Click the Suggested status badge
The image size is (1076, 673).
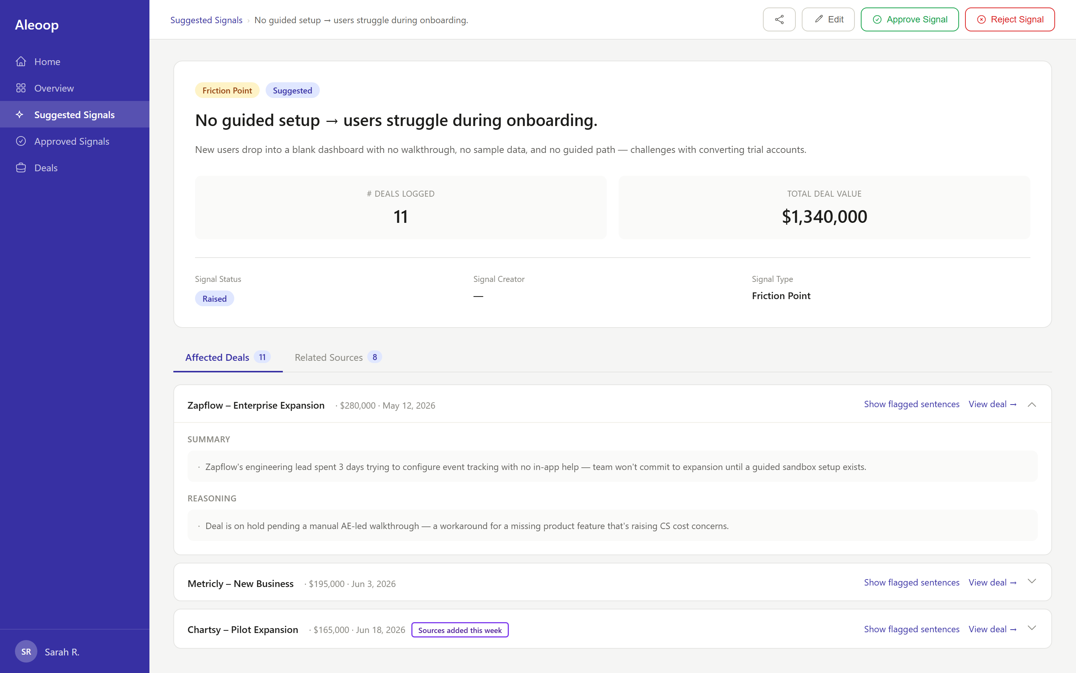pos(292,90)
